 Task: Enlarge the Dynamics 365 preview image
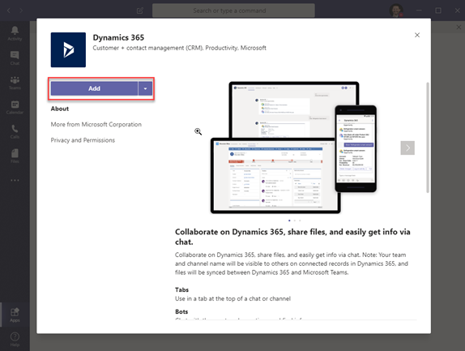click(x=293, y=148)
